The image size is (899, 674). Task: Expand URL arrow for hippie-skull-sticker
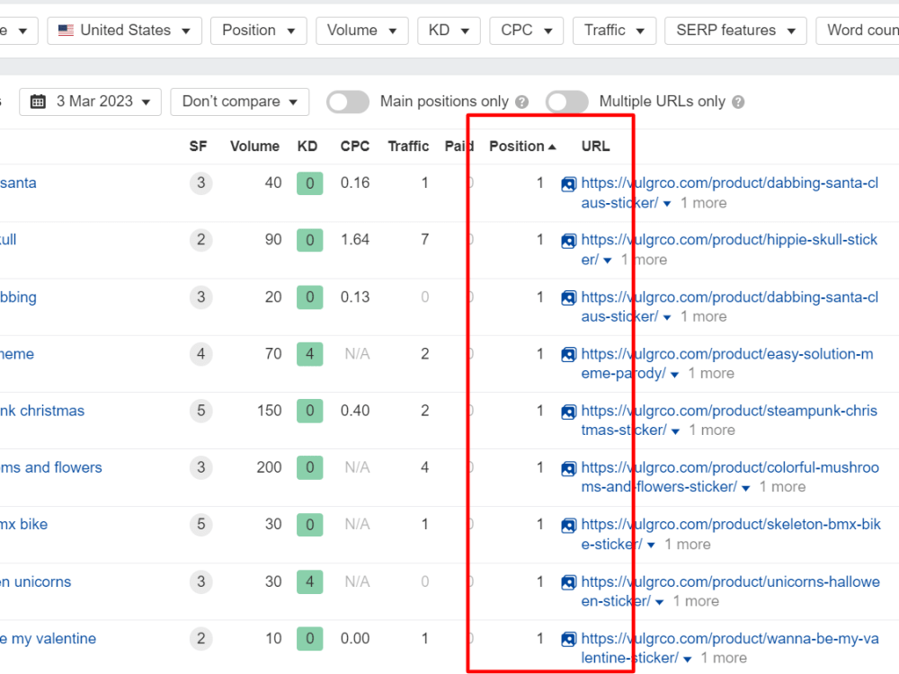607,261
